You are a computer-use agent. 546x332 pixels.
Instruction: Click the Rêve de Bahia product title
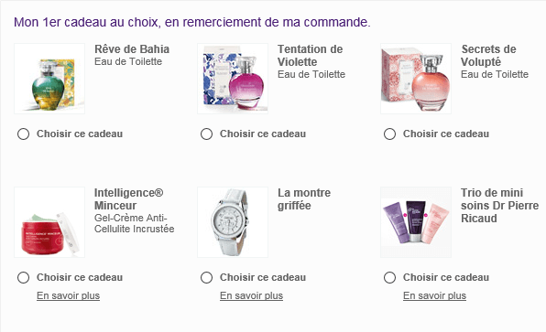pyautogui.click(x=132, y=49)
